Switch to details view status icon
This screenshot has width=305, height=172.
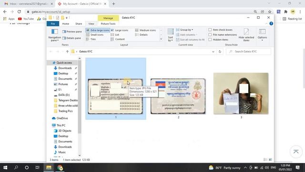click(x=265, y=160)
